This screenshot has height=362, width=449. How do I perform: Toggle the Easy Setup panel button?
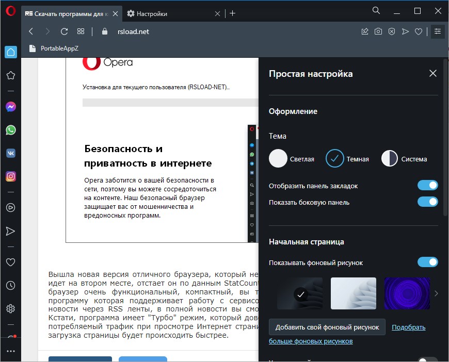click(438, 31)
